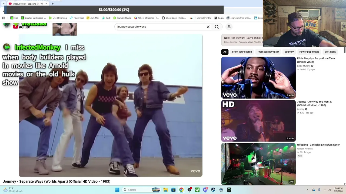Open 'Offspring - Genocide Live Drum Cover' title

pyautogui.click(x=318, y=145)
